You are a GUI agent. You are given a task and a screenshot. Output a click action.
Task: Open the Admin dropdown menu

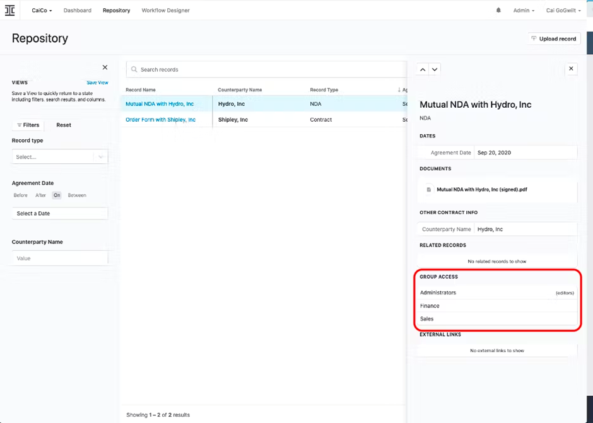524,11
